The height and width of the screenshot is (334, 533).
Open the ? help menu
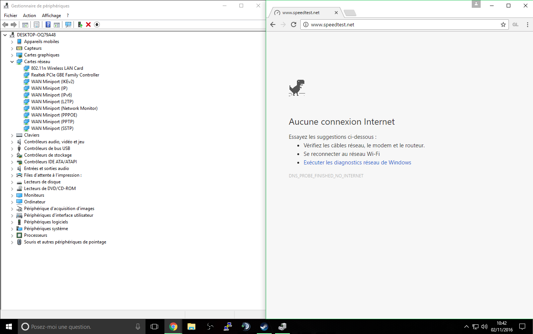click(68, 16)
